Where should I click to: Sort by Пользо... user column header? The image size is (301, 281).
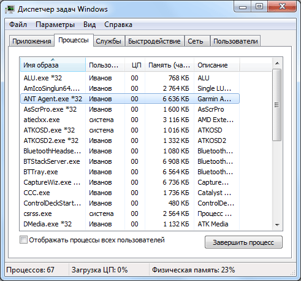click(105, 65)
